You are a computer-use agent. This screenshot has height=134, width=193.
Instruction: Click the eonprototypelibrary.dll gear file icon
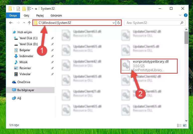pyautogui.click(x=126, y=65)
